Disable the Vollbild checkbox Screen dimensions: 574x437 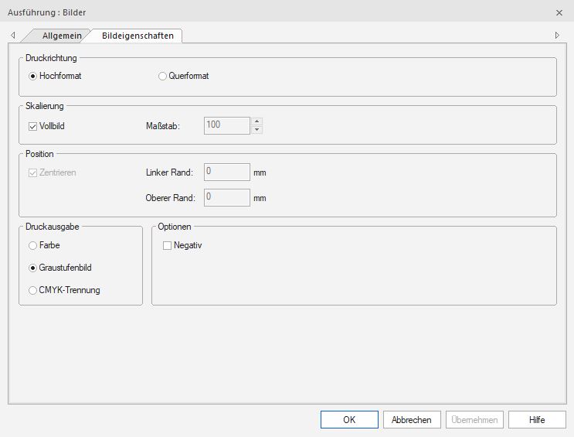point(32,125)
